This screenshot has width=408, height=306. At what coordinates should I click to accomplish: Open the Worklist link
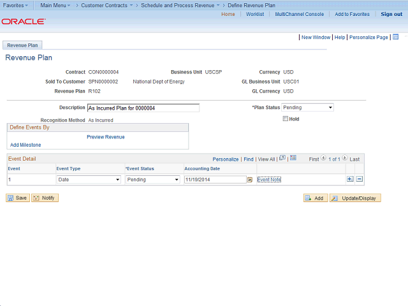click(255, 14)
